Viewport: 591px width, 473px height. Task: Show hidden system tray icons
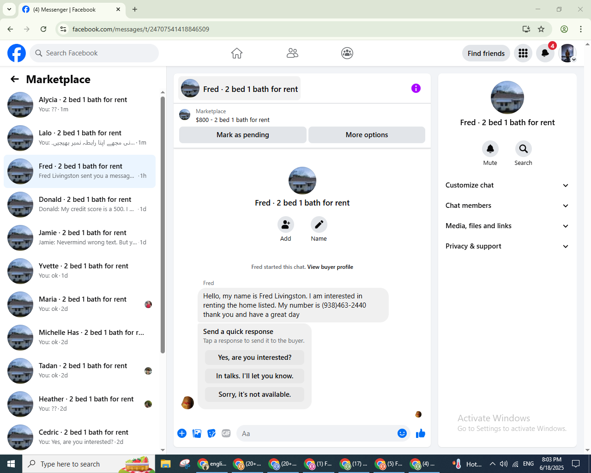493,464
